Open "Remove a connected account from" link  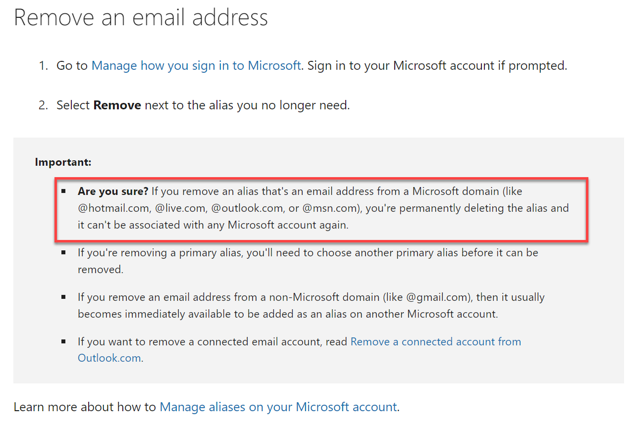tap(436, 341)
